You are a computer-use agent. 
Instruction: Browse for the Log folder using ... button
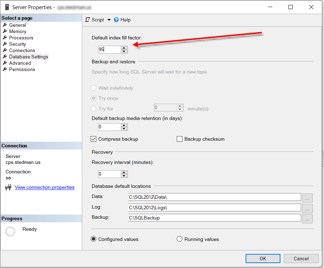307,208
